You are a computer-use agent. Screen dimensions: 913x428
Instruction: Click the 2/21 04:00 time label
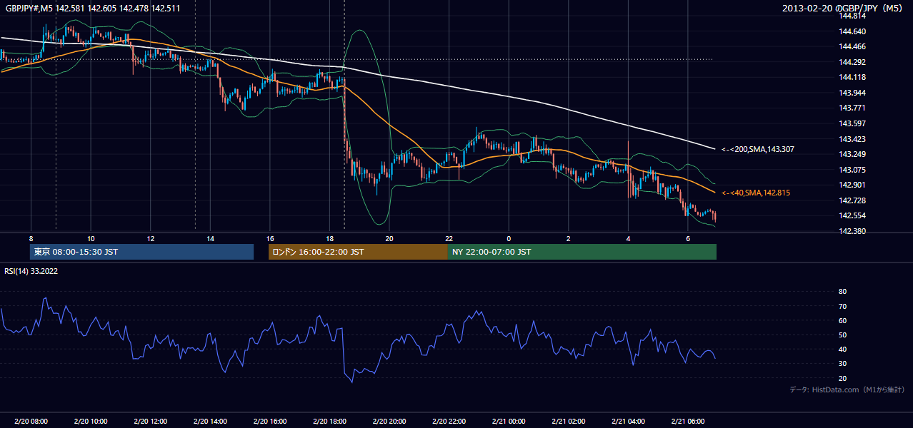(628, 422)
